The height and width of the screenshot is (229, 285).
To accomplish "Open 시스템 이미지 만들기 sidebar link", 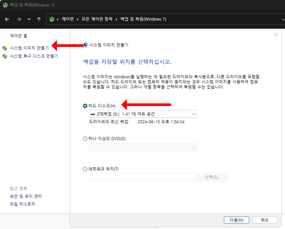I will pos(29,48).
